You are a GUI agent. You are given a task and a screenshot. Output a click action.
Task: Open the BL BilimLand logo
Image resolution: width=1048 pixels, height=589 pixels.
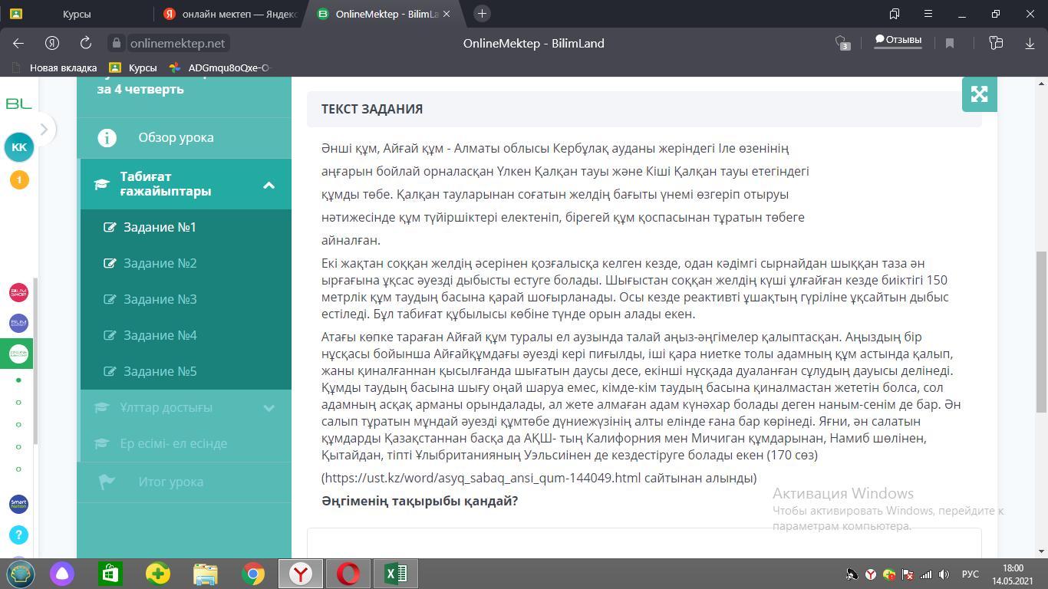point(18,104)
